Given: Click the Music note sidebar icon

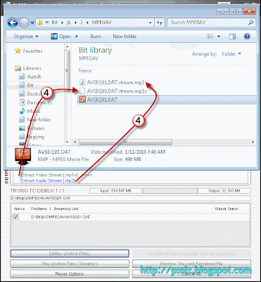Looking at the screenshot, I should 22,111.
